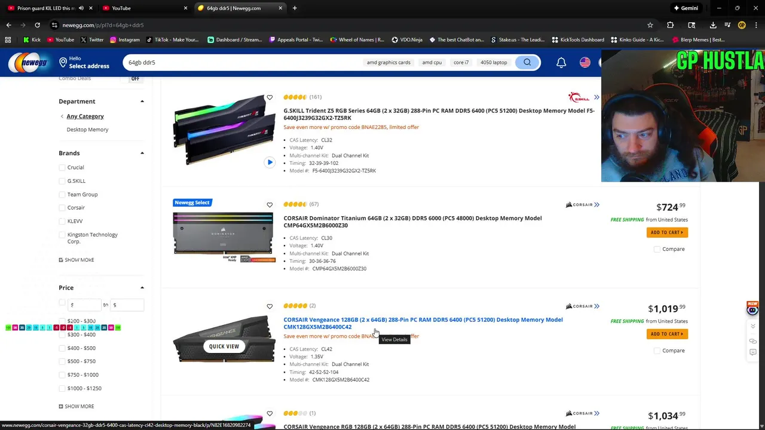This screenshot has width=765, height=430.
Task: Open the VDO.Ninja bookmark
Action: tap(407, 40)
